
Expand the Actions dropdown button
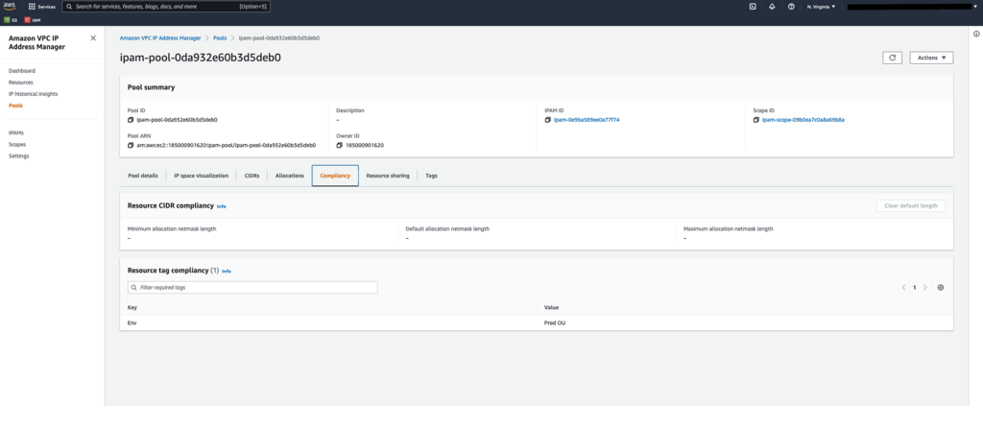pos(931,58)
